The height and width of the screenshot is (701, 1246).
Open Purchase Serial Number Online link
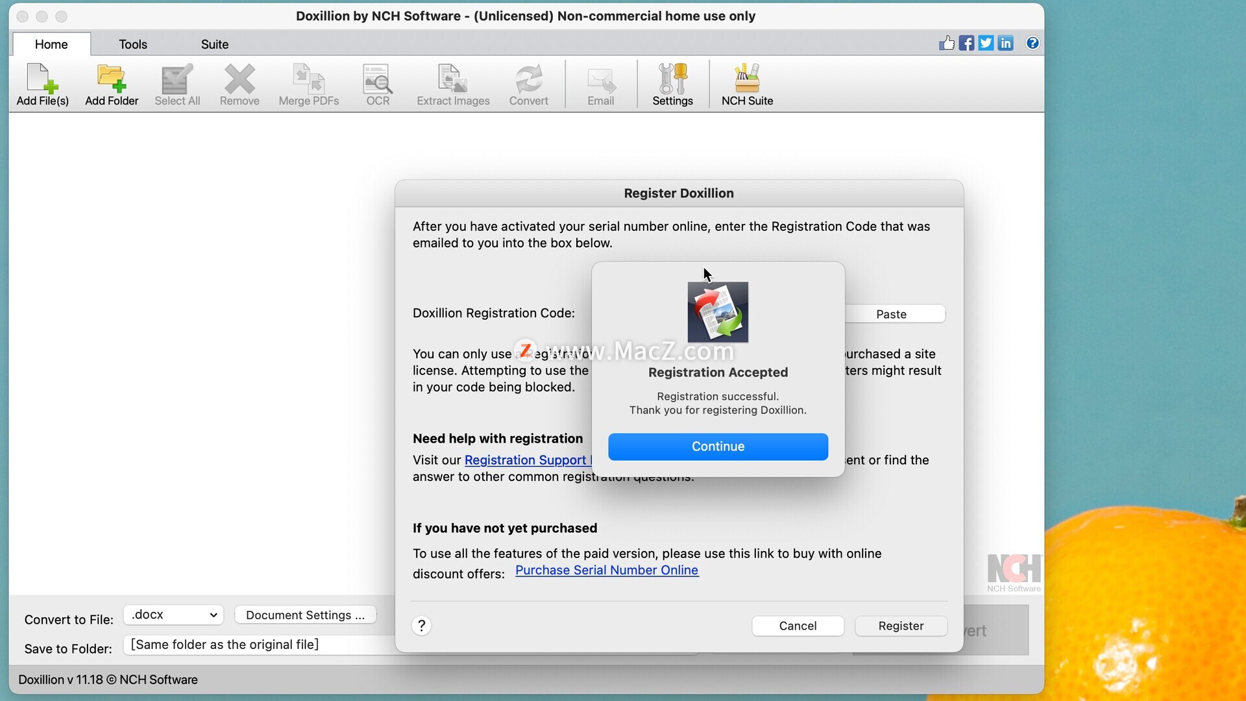coord(607,570)
